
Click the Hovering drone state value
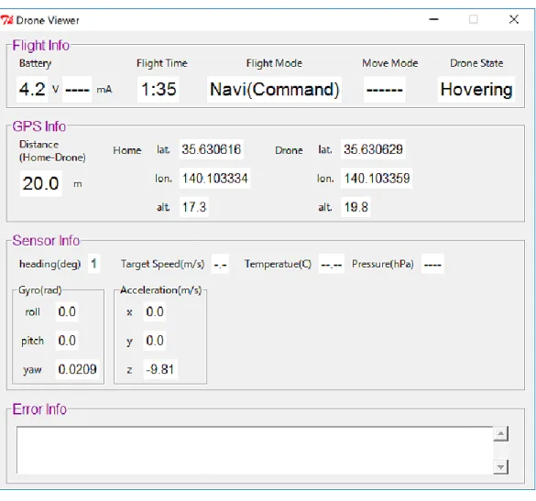(x=476, y=90)
